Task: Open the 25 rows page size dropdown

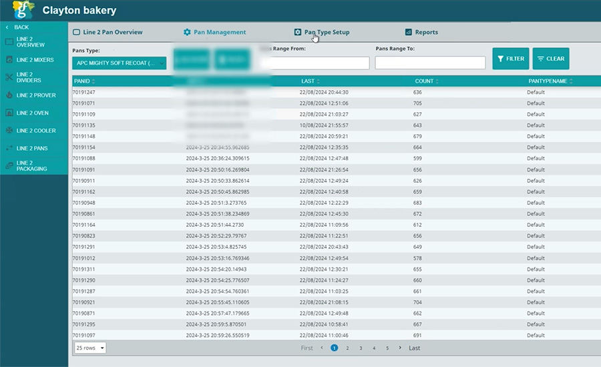Action: click(89, 348)
